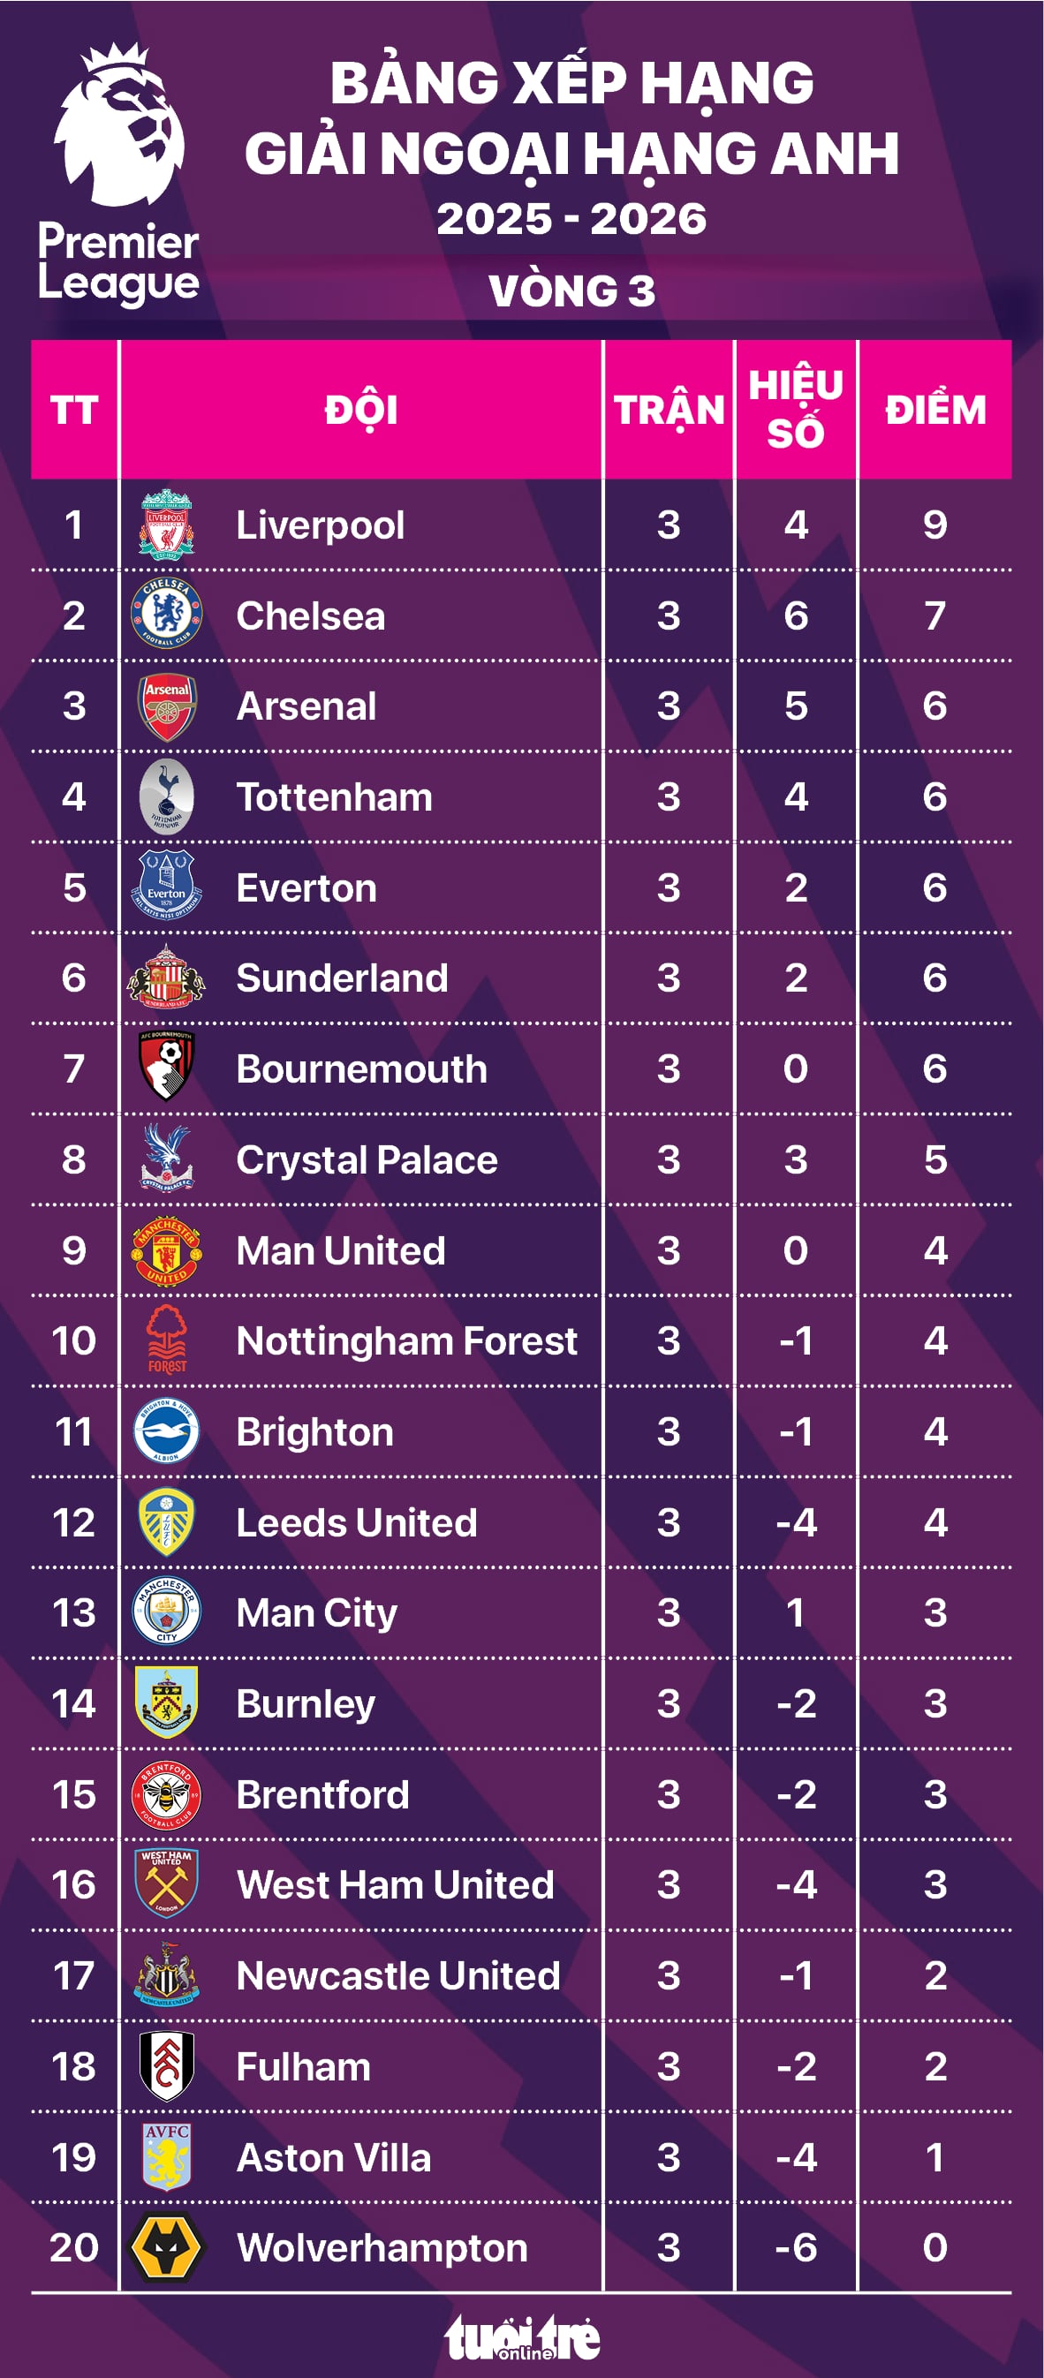
Task: Select the HIỆU SỐ column header
Action: coord(796,409)
